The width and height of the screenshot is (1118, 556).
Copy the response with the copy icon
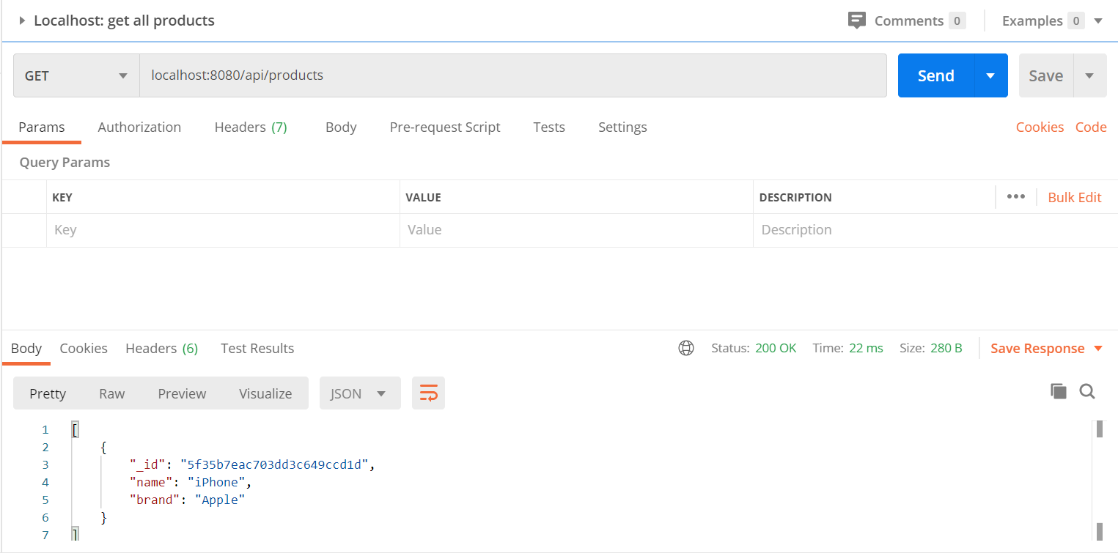click(x=1058, y=391)
